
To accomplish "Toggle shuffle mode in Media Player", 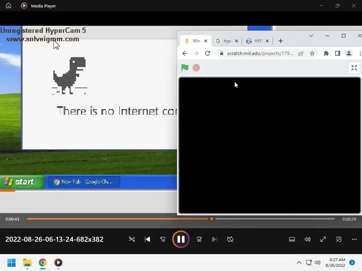I will pyautogui.click(x=132, y=239).
